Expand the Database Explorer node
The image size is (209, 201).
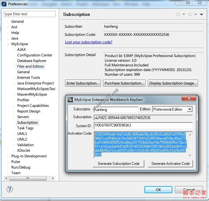click(14, 61)
